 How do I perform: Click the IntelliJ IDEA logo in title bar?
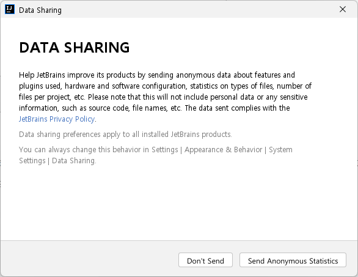(10, 9)
